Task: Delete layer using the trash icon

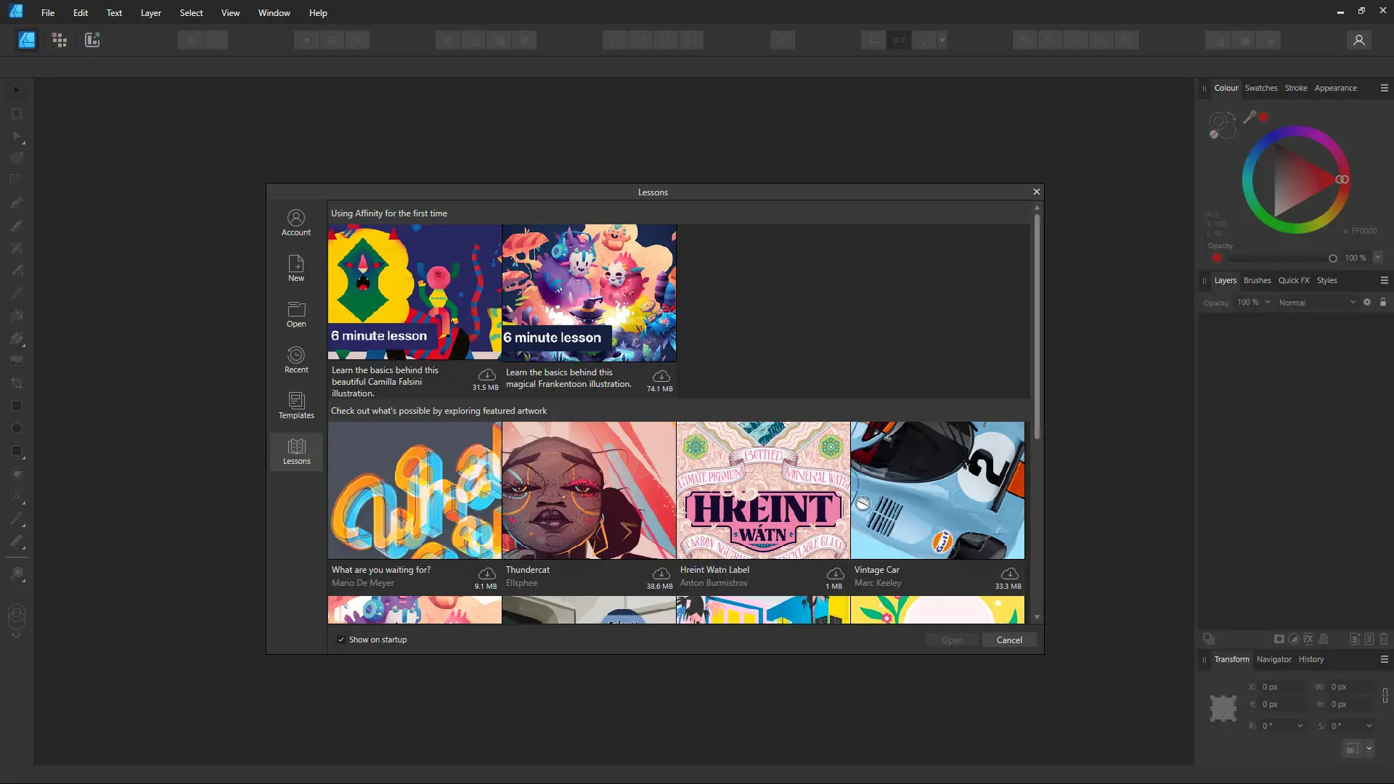Action: 1383,639
